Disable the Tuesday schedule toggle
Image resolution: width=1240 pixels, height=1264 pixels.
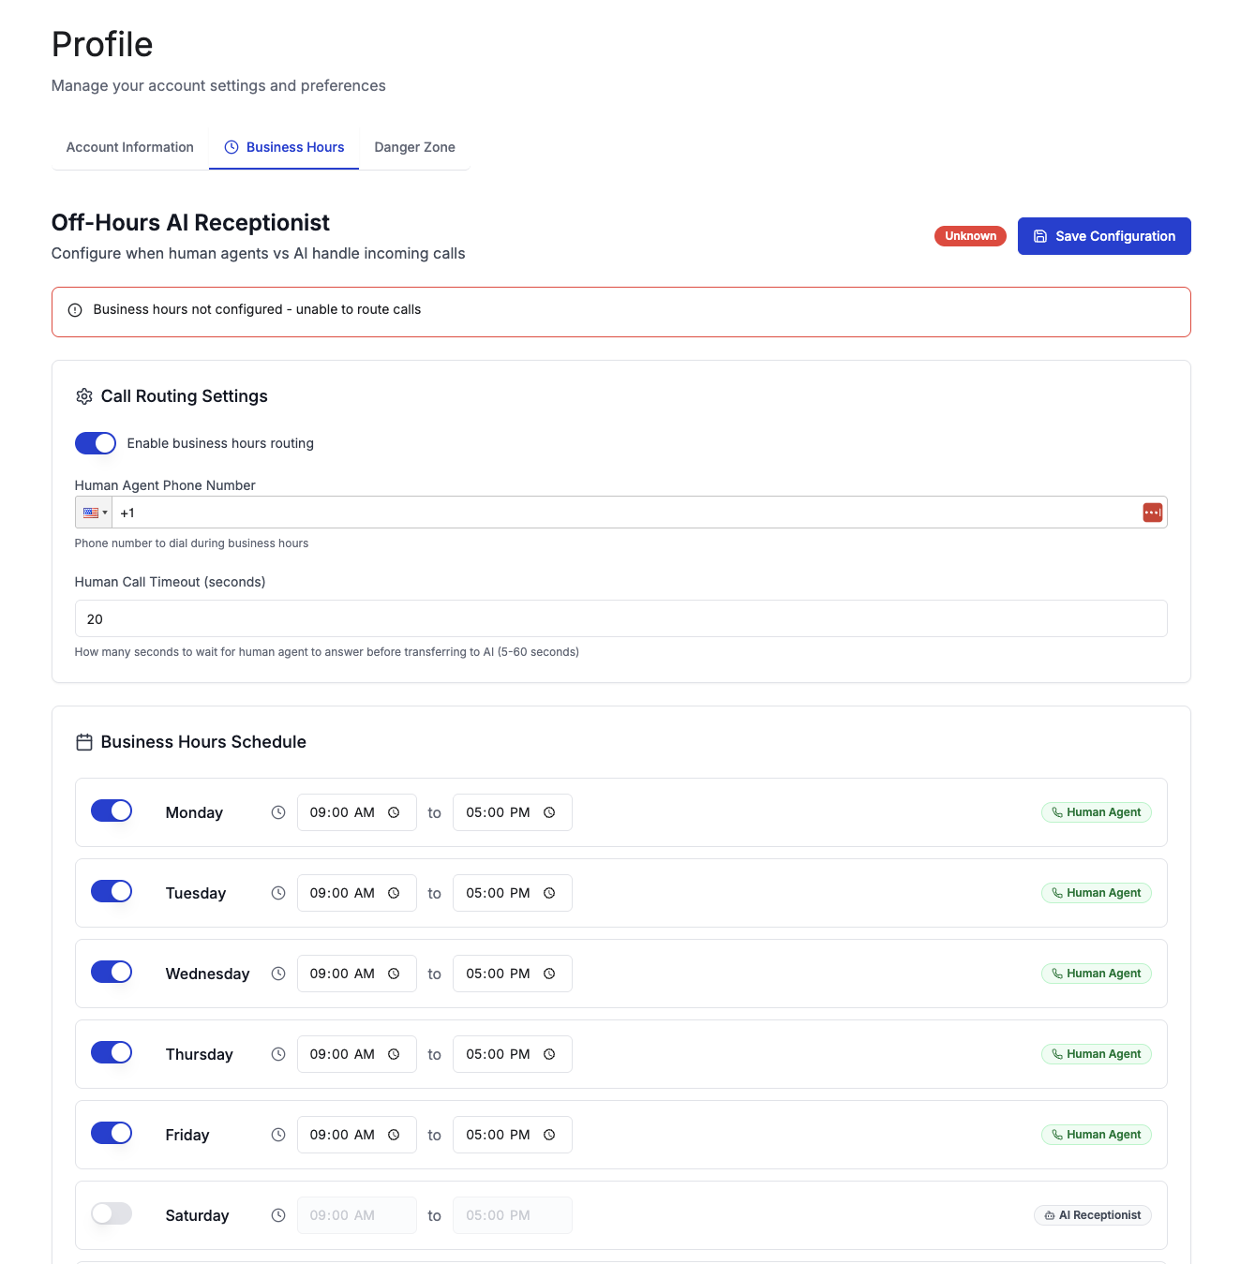tap(112, 891)
